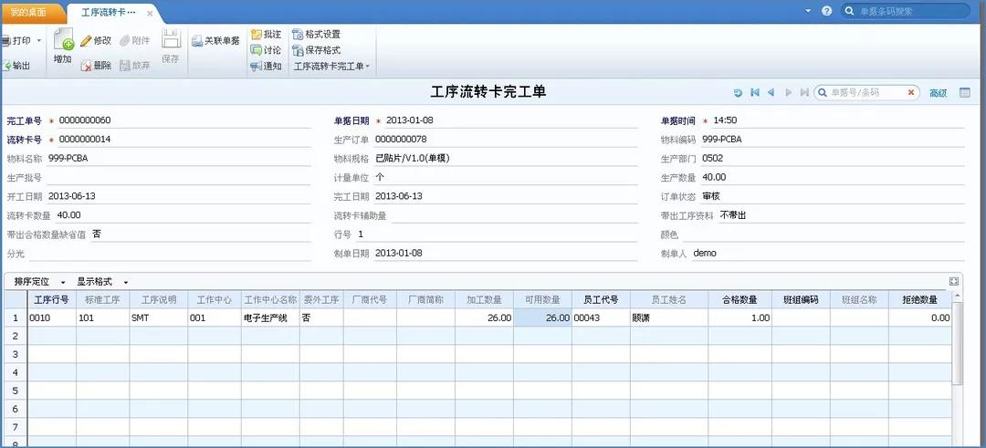The image size is (986, 448).
Task: Click the 流转卡号 field 0000000014
Action: 184,140
